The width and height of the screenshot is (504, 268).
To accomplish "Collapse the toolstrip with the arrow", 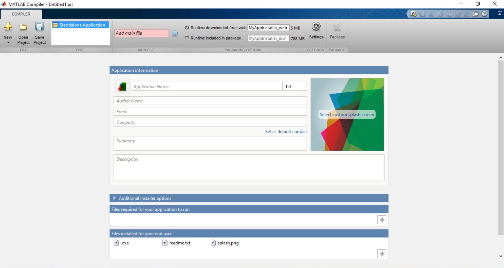I will tap(499, 14).
